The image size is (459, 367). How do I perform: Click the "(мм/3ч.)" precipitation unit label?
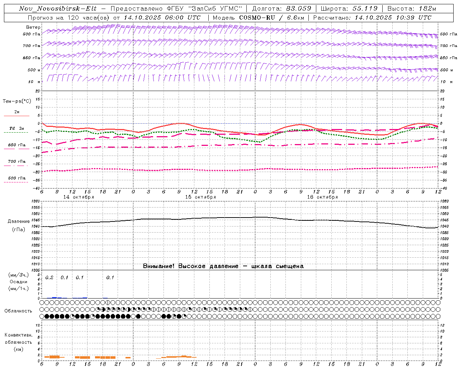19,275
